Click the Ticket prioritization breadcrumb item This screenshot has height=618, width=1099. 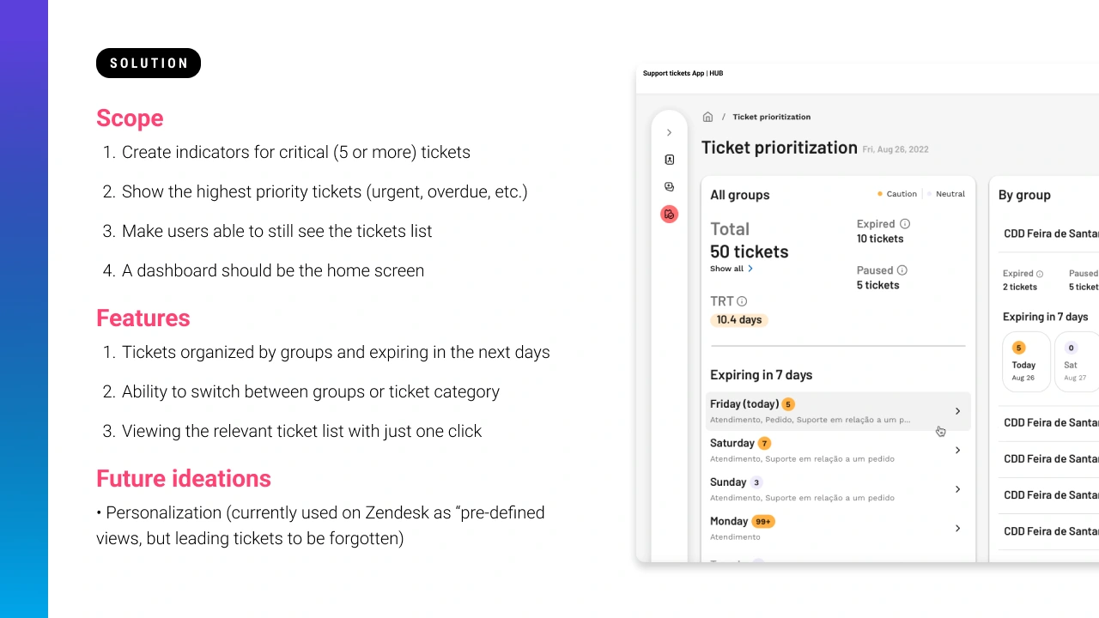(x=771, y=117)
